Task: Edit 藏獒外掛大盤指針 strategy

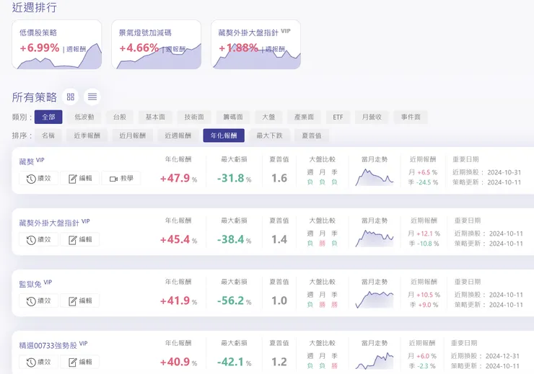Action: 79,239
